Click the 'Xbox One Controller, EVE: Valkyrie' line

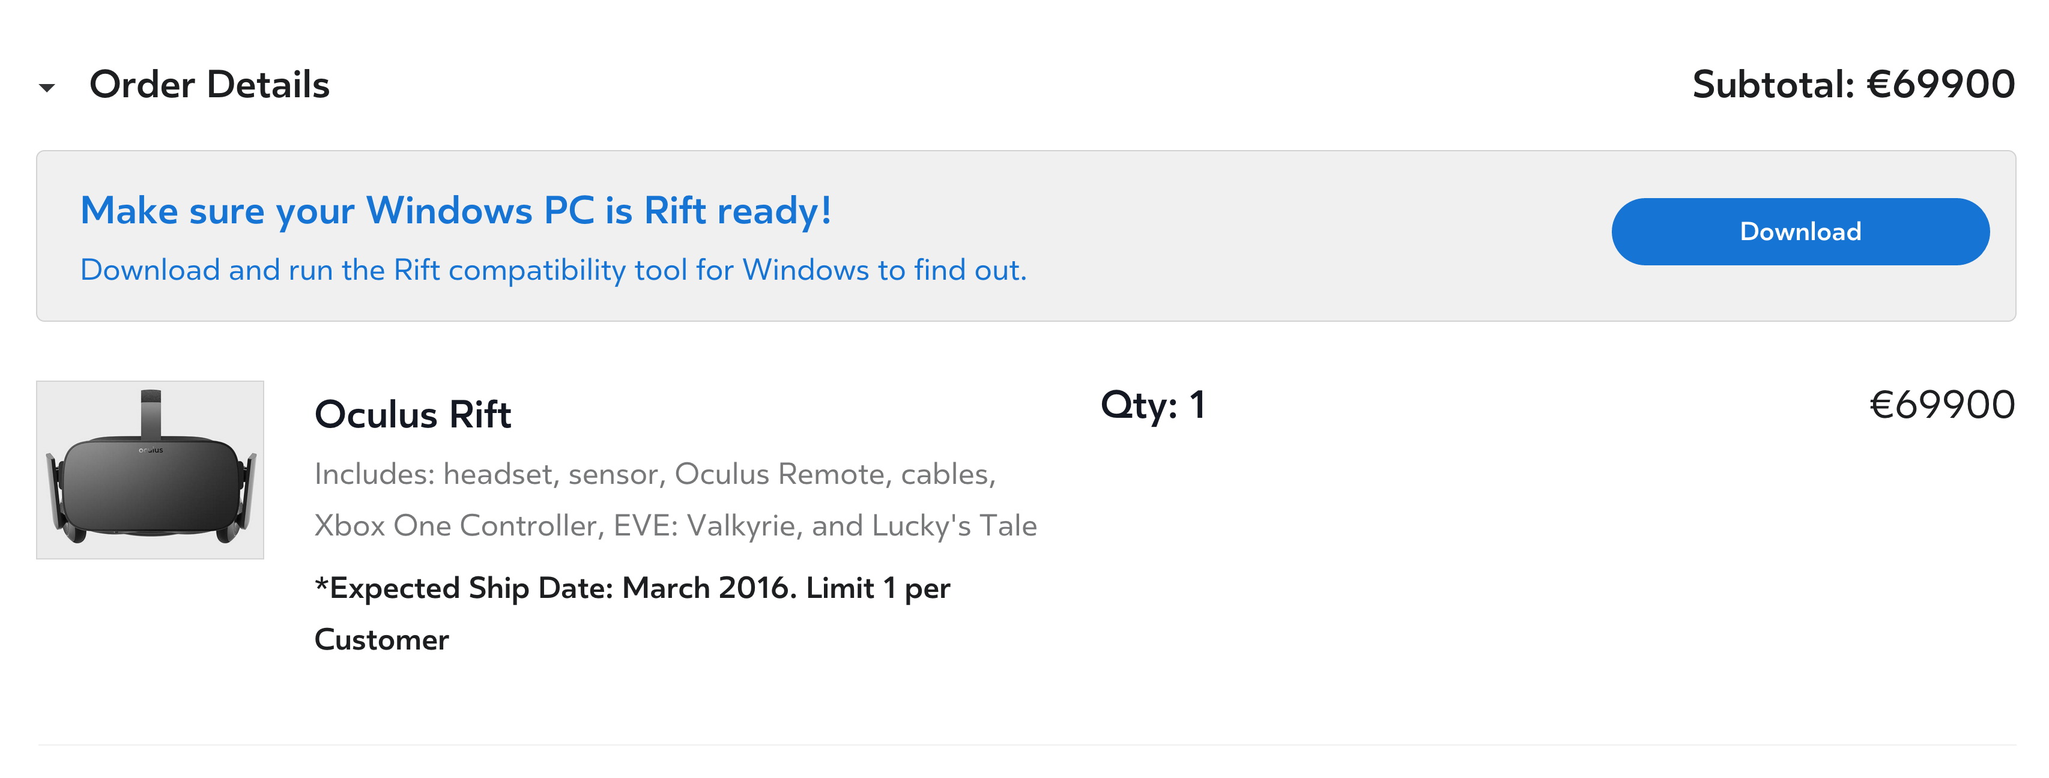[x=674, y=526]
